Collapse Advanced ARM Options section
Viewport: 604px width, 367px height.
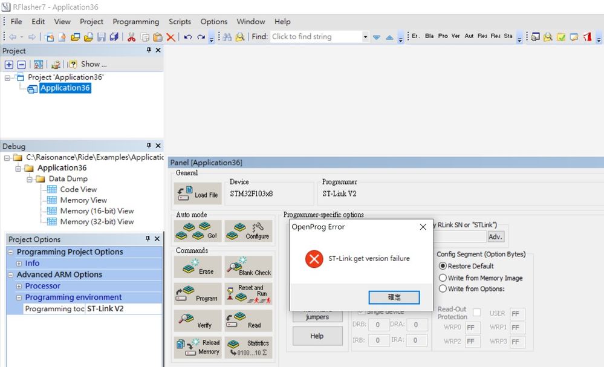[x=11, y=275]
